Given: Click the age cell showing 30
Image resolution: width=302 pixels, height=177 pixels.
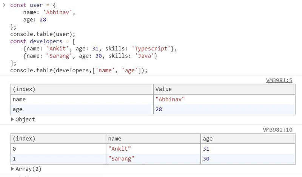Looking at the screenshot, I should tap(206, 159).
